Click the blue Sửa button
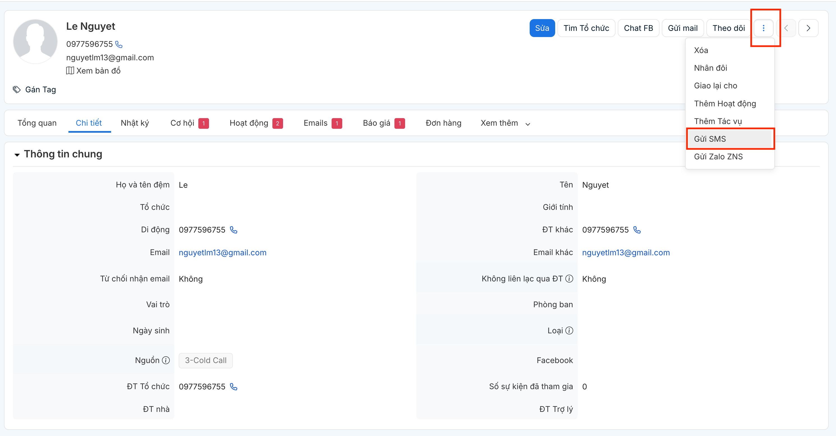This screenshot has width=836, height=436. click(x=542, y=28)
